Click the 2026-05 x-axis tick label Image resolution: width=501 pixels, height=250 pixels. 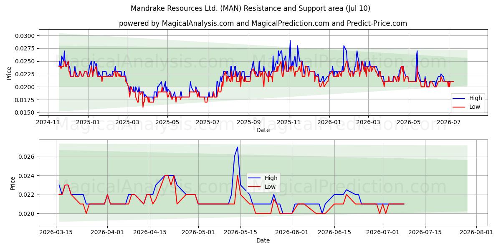pyautogui.click(x=408, y=122)
